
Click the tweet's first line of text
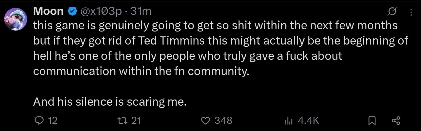(215, 25)
